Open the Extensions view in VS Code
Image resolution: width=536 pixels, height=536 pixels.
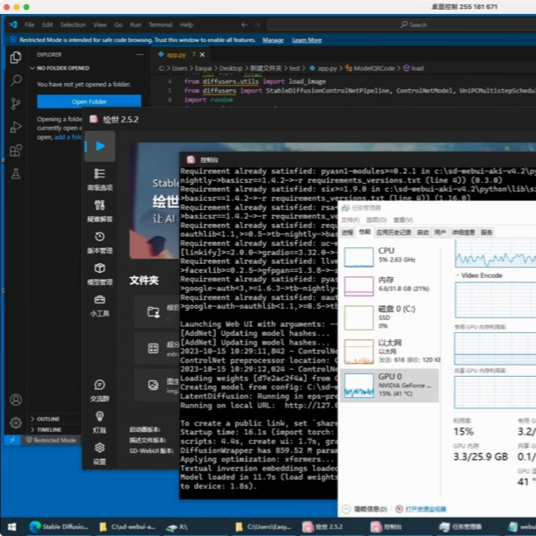coord(16,150)
